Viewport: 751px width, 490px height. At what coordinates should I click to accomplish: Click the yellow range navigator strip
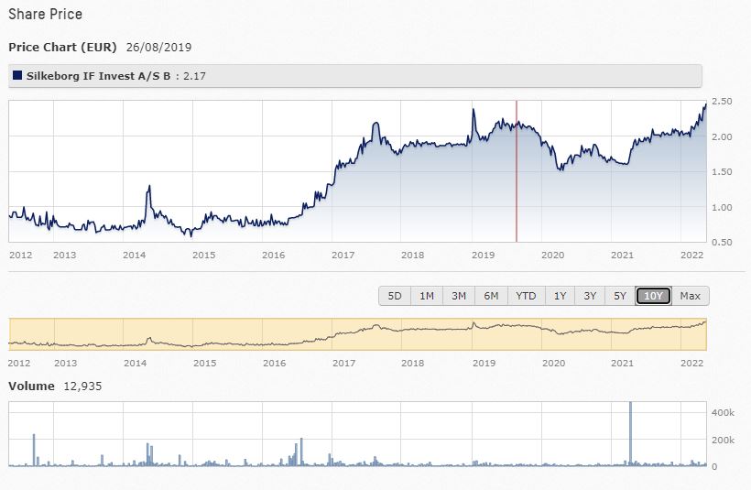(x=357, y=333)
